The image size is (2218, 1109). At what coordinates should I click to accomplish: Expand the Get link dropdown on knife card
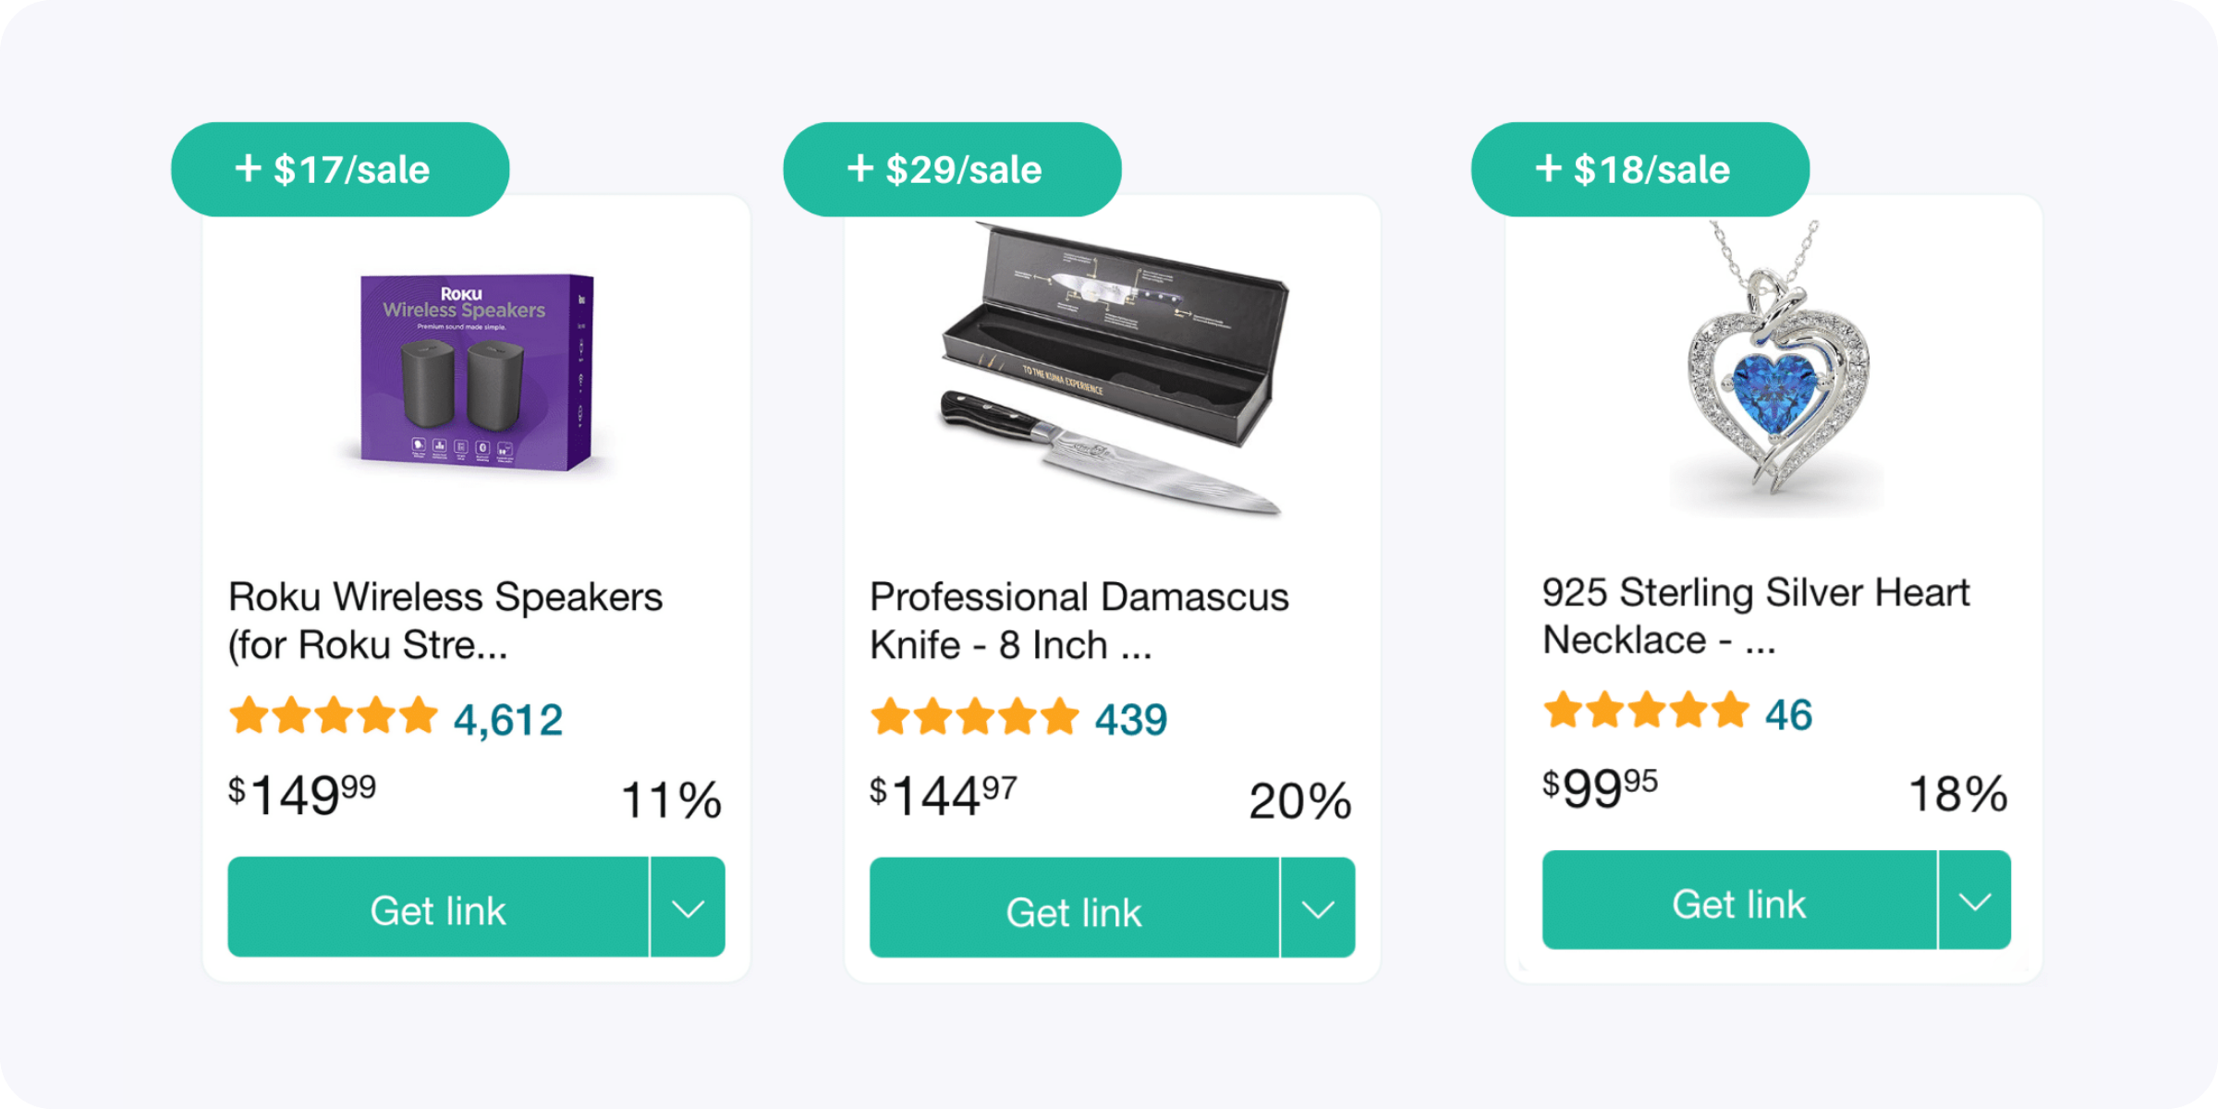click(1317, 909)
